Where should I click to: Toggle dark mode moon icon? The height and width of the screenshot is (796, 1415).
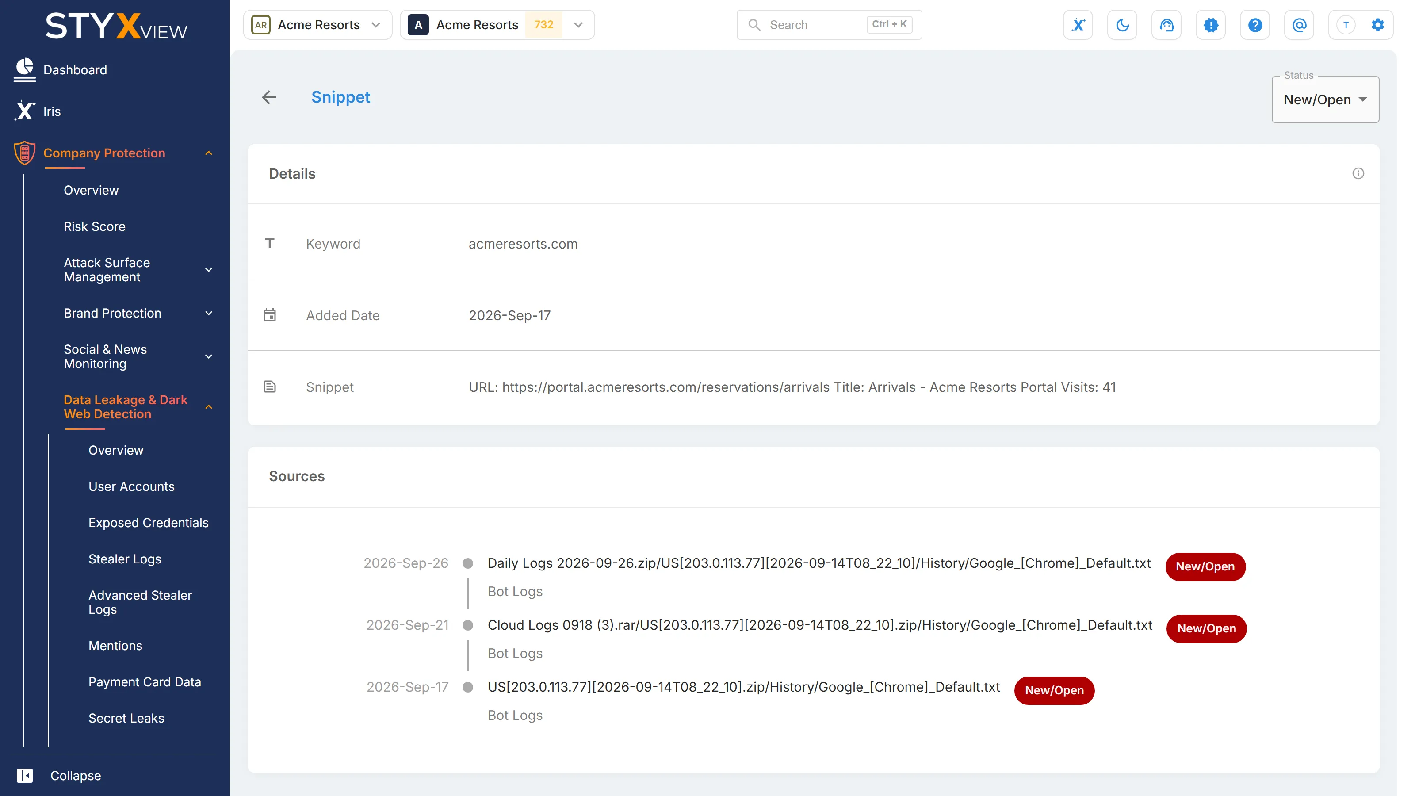coord(1122,25)
